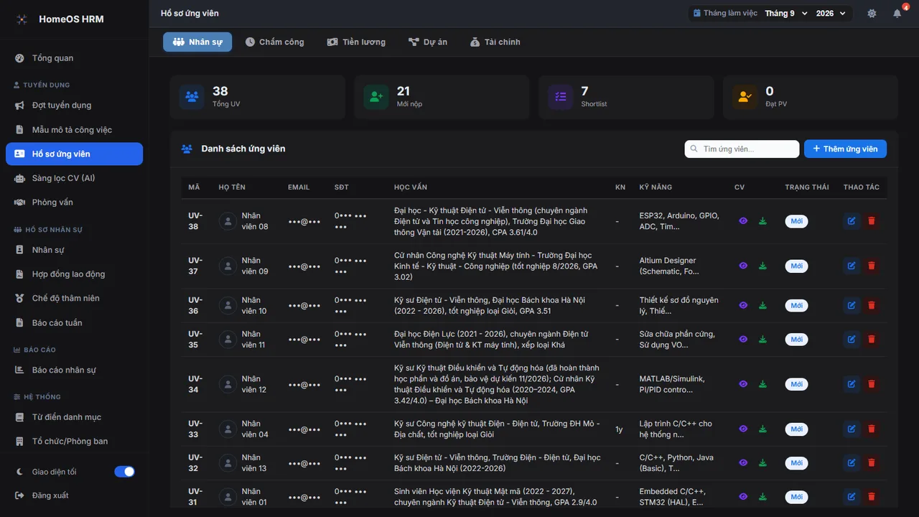919x517 pixels.
Task: Open Hợp đồng lao động sidebar item
Action: click(75, 274)
